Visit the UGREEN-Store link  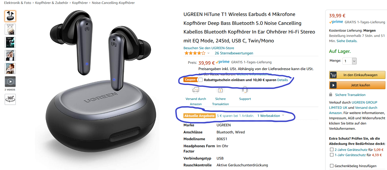[x=209, y=48]
